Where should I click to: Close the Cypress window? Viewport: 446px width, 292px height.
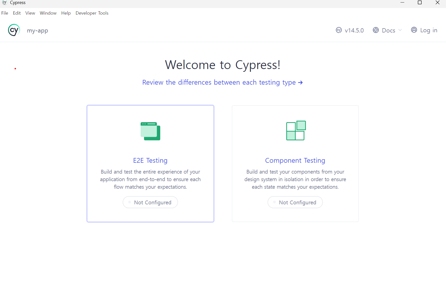click(437, 3)
